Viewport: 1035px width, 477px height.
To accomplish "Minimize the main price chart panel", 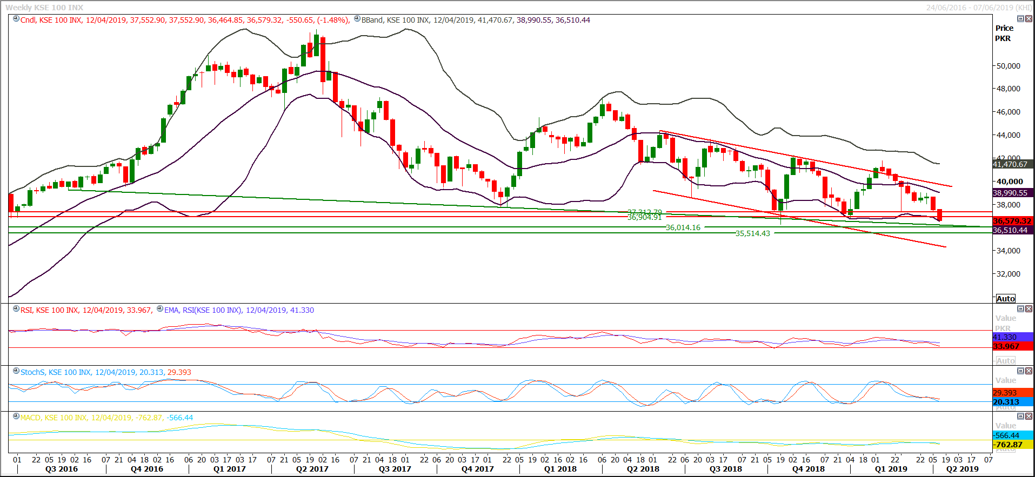I will [x=1020, y=19].
